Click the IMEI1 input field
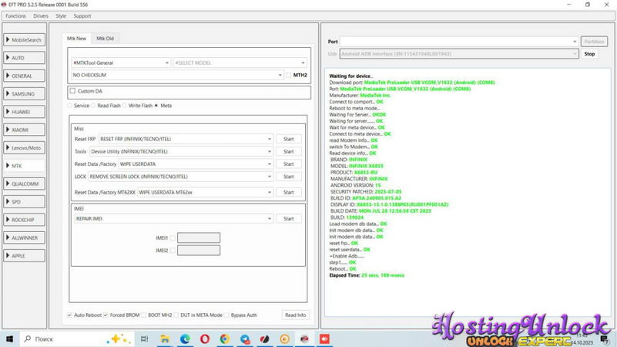 click(x=199, y=238)
